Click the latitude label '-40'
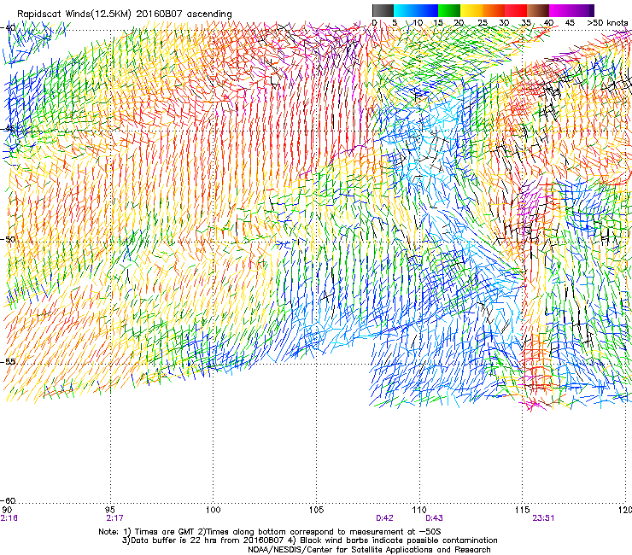This screenshot has width=632, height=555. (x=8, y=28)
